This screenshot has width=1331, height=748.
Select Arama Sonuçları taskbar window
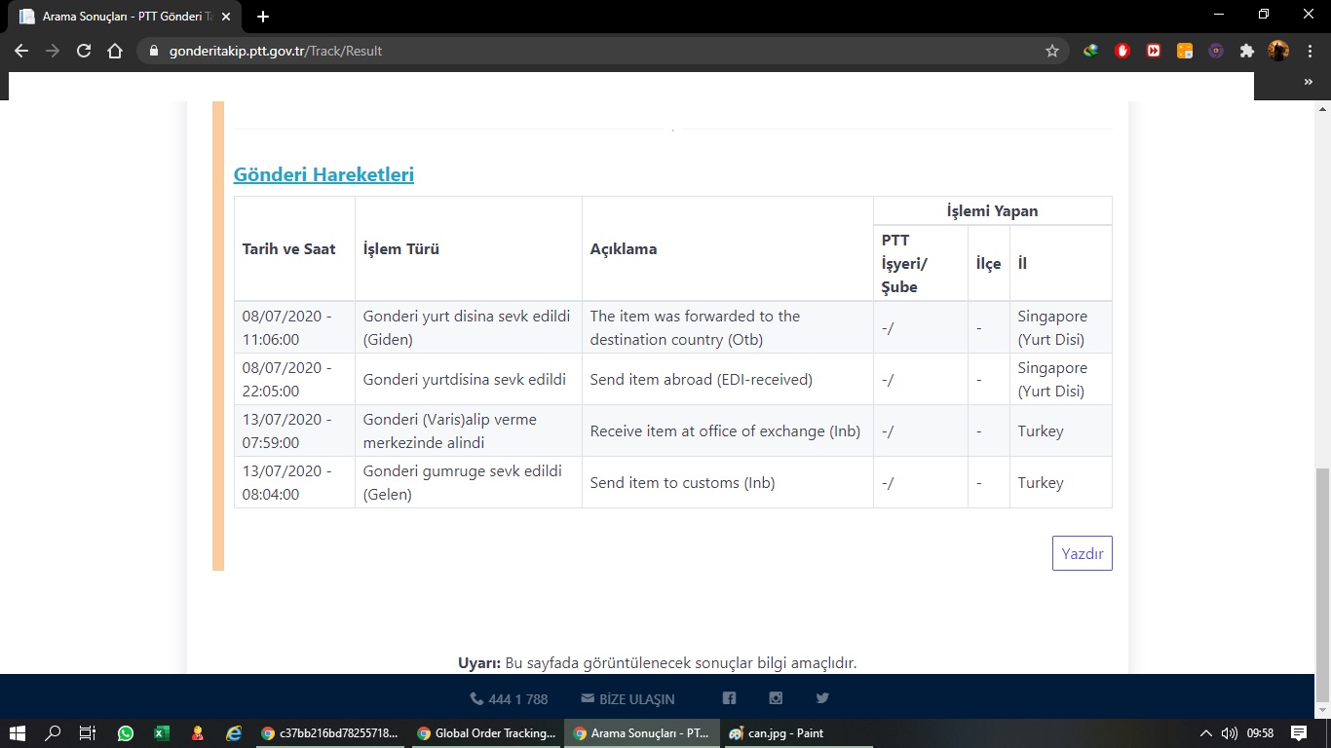641,733
